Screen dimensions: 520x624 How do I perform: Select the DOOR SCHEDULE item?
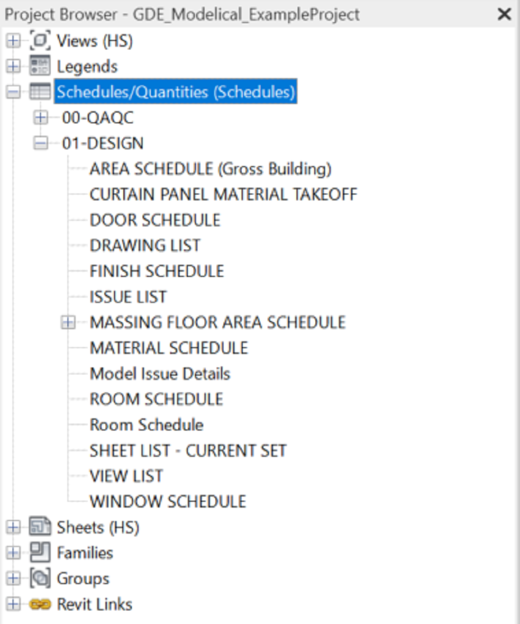[155, 220]
